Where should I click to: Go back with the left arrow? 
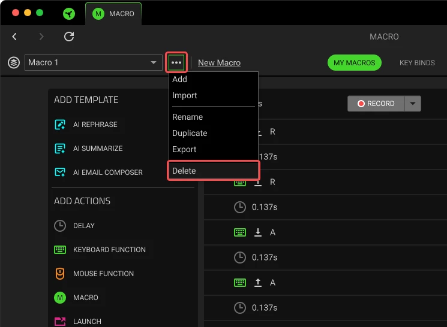(14, 37)
